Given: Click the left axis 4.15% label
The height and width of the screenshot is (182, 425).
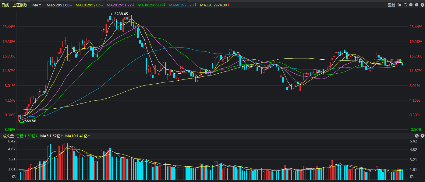Looking at the screenshot, I should click(x=10, y=100).
